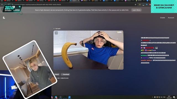Close the active Luma tab
This screenshot has height=99, width=177.
coord(79,1)
